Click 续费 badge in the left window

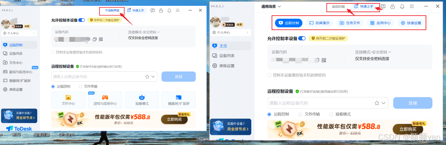(x=27, y=26)
